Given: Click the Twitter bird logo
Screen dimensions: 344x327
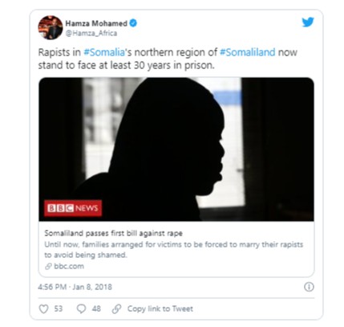Looking at the screenshot, I should pyautogui.click(x=308, y=22).
